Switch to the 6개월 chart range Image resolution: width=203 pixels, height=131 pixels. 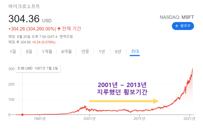coord(66,52)
